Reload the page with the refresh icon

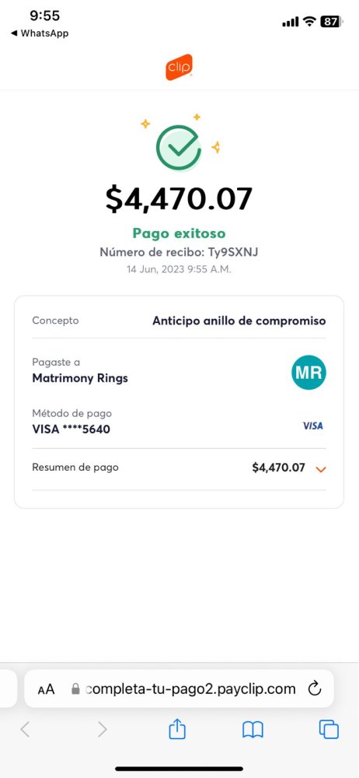(315, 689)
